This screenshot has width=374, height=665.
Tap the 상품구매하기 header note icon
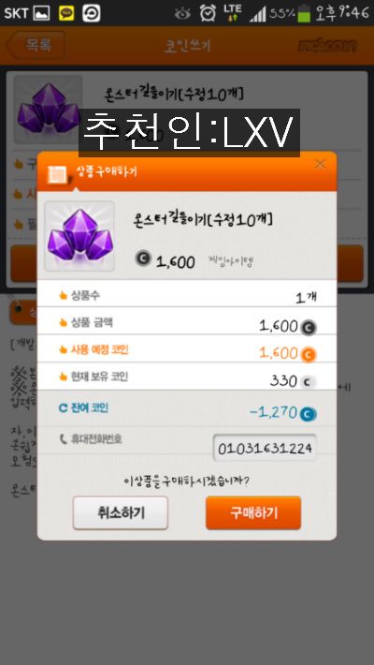tap(56, 174)
